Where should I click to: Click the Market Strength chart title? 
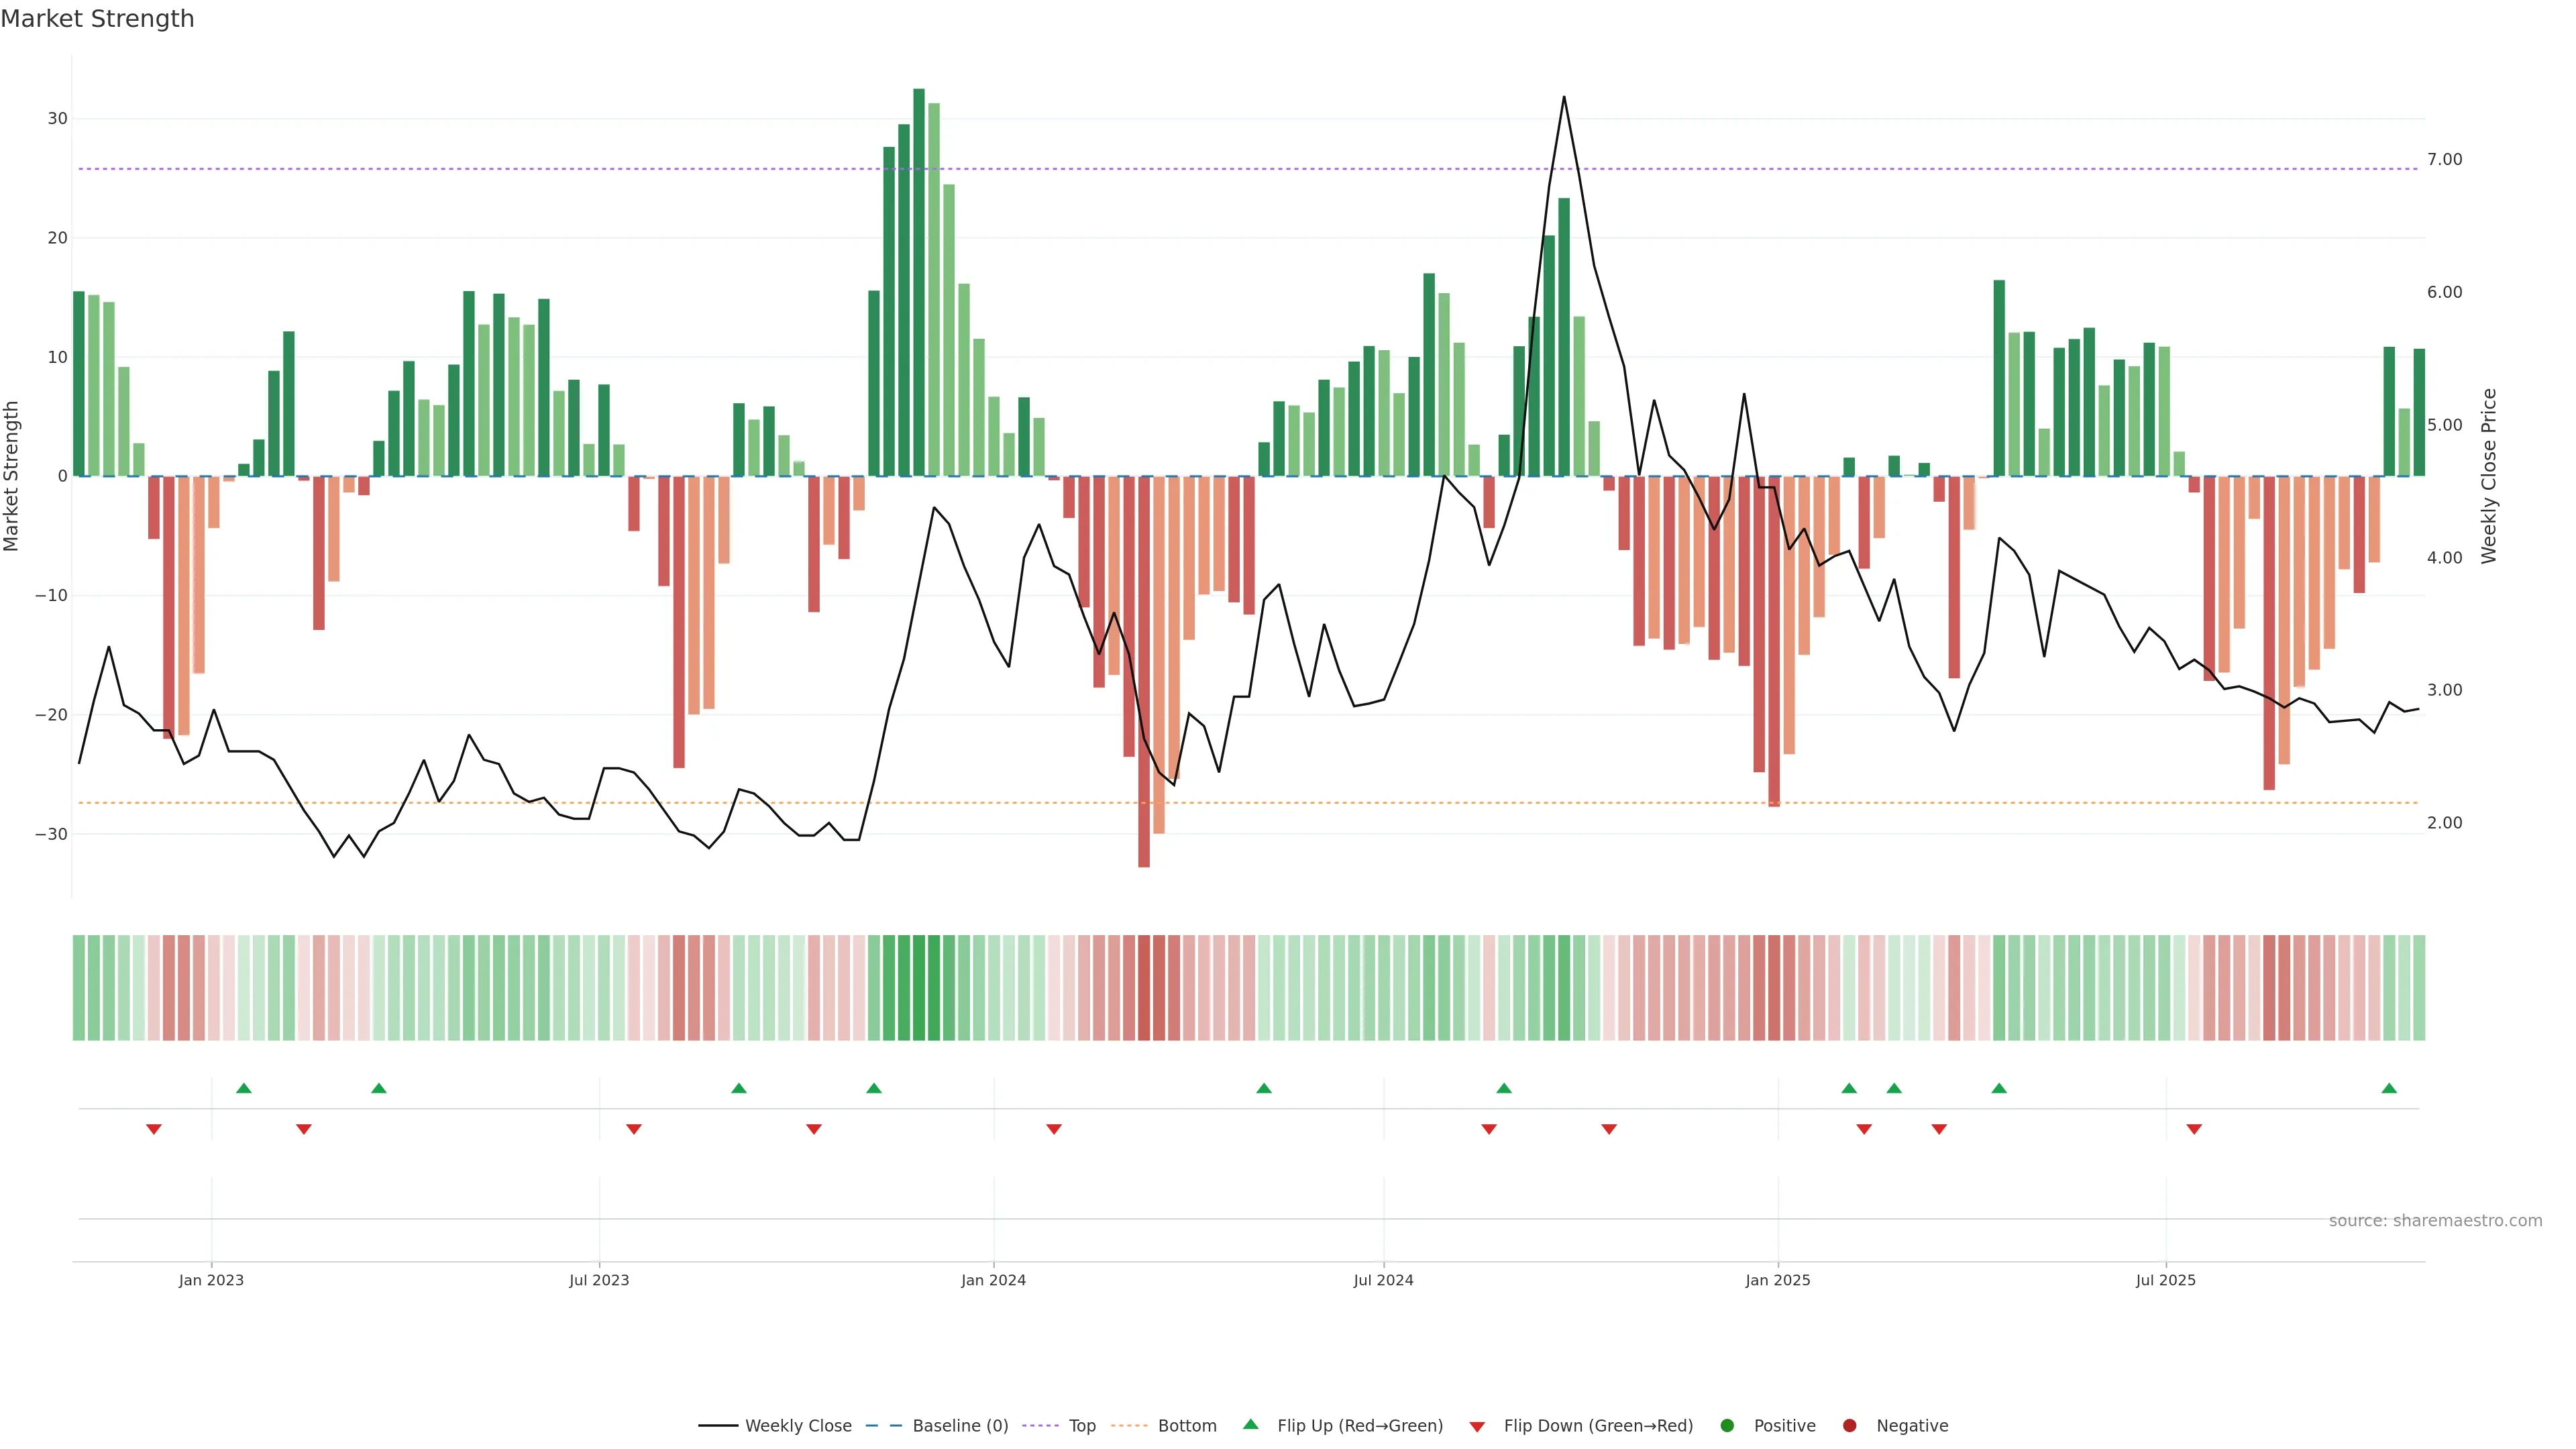97,19
